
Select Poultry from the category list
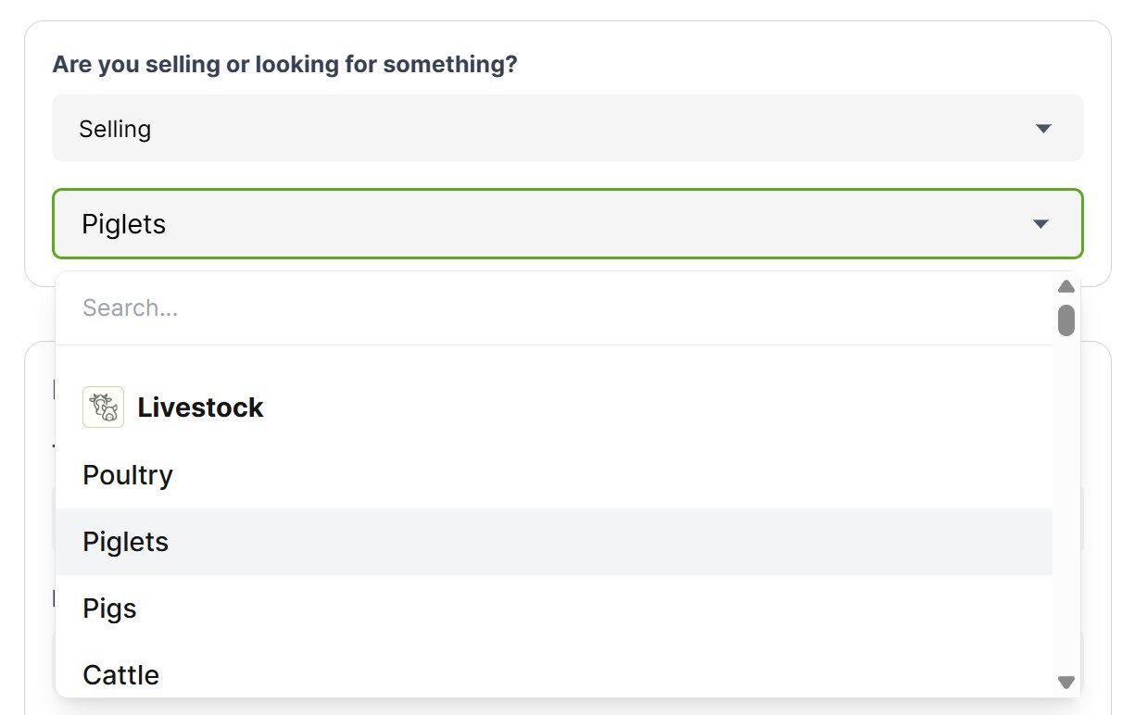(x=128, y=475)
